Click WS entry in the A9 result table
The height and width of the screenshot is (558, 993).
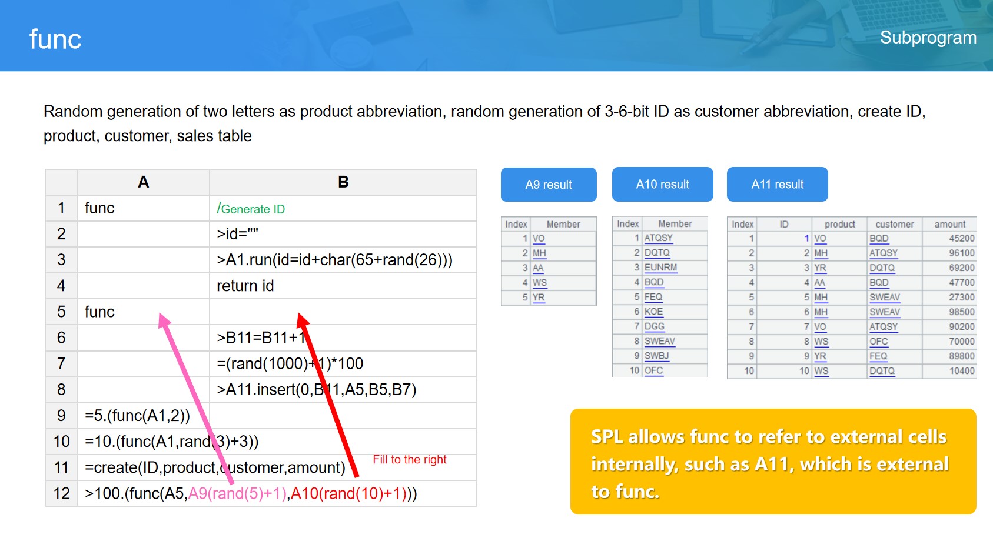pyautogui.click(x=540, y=283)
